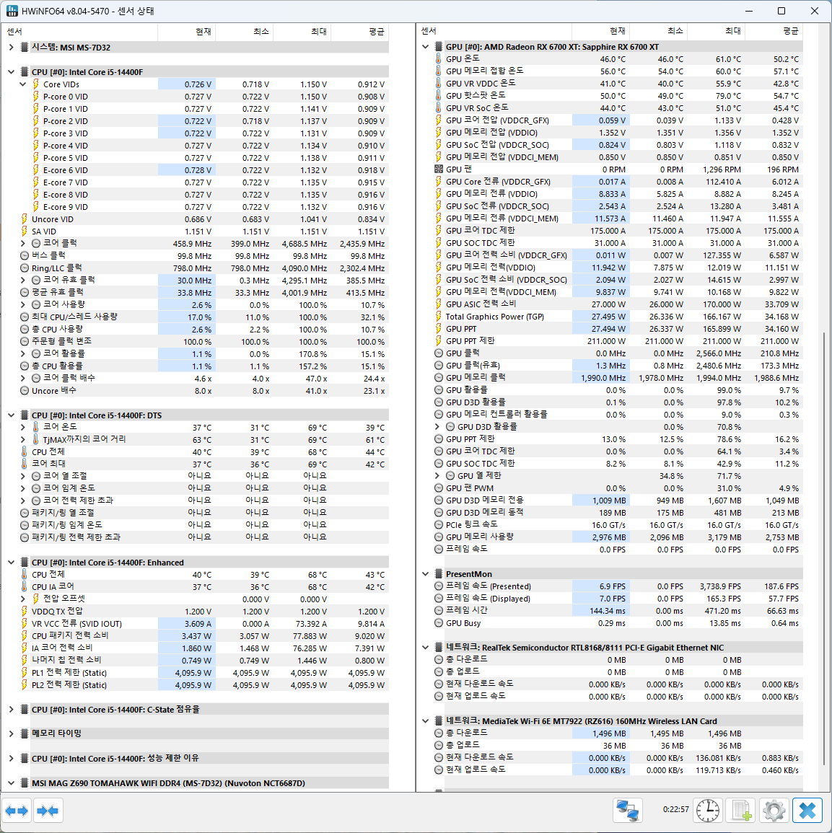832x833 pixels.
Task: Expand the 코어 사용량 row
Action: point(23,304)
